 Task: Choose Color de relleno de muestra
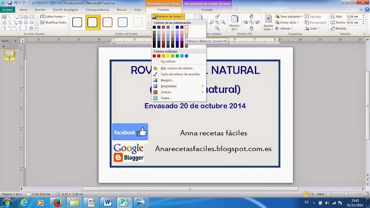click(179, 74)
